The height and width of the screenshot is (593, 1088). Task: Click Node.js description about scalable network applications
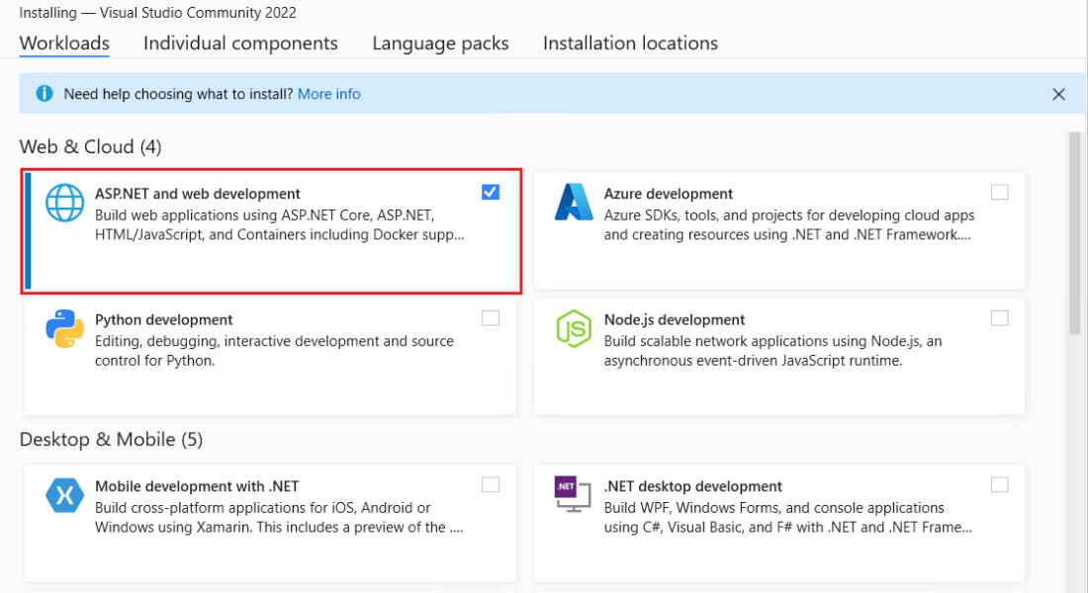click(773, 351)
